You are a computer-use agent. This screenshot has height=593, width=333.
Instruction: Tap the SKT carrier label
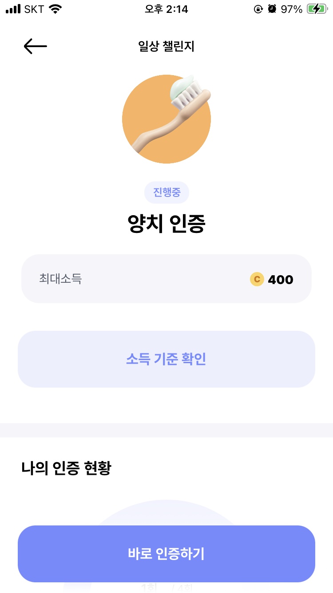click(x=34, y=9)
